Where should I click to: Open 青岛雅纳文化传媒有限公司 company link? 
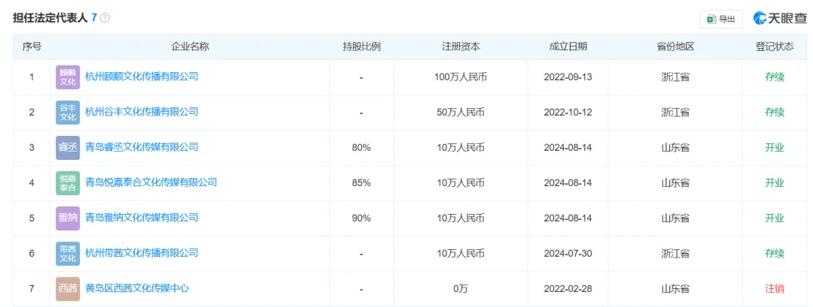click(142, 218)
